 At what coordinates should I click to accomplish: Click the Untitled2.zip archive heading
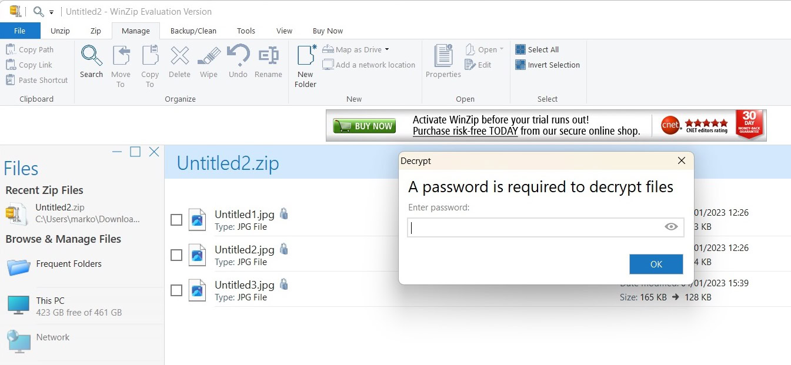(228, 163)
